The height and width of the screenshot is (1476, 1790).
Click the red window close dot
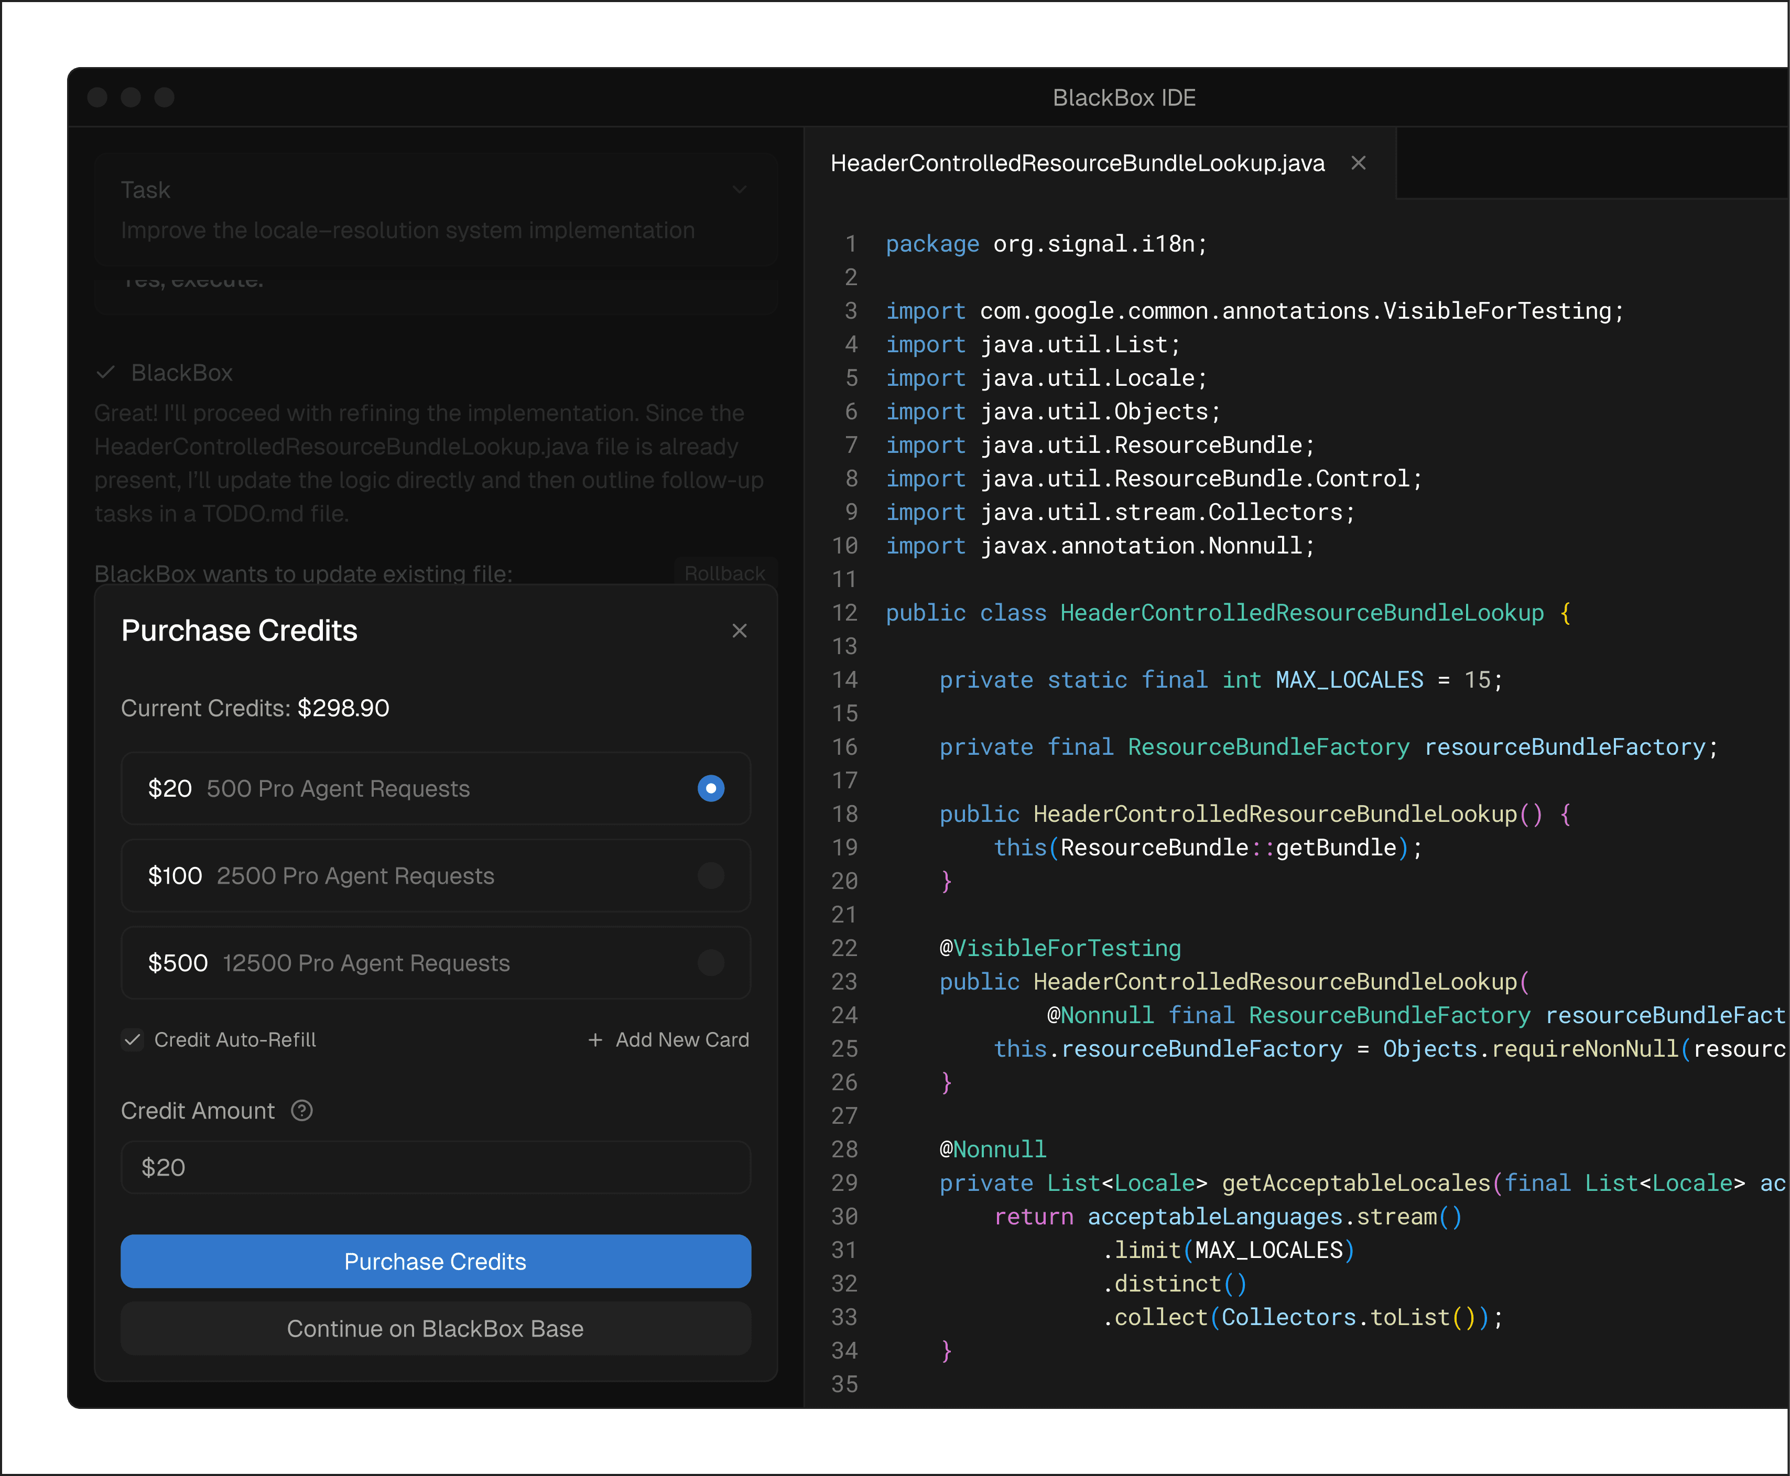(98, 98)
